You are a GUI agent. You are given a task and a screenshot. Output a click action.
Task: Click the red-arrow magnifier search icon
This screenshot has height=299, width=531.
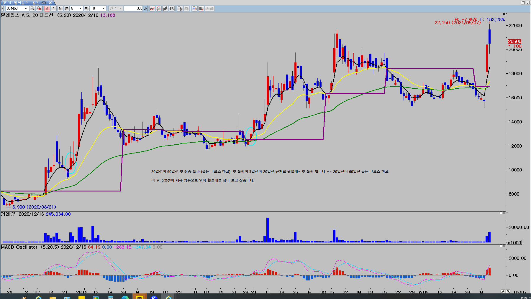tap(39, 9)
